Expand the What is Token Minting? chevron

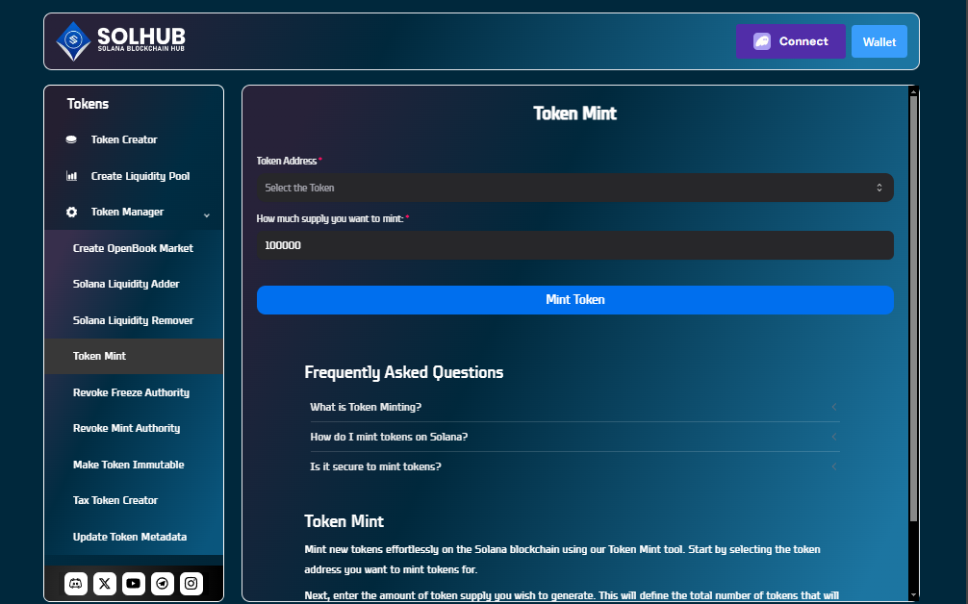click(834, 407)
